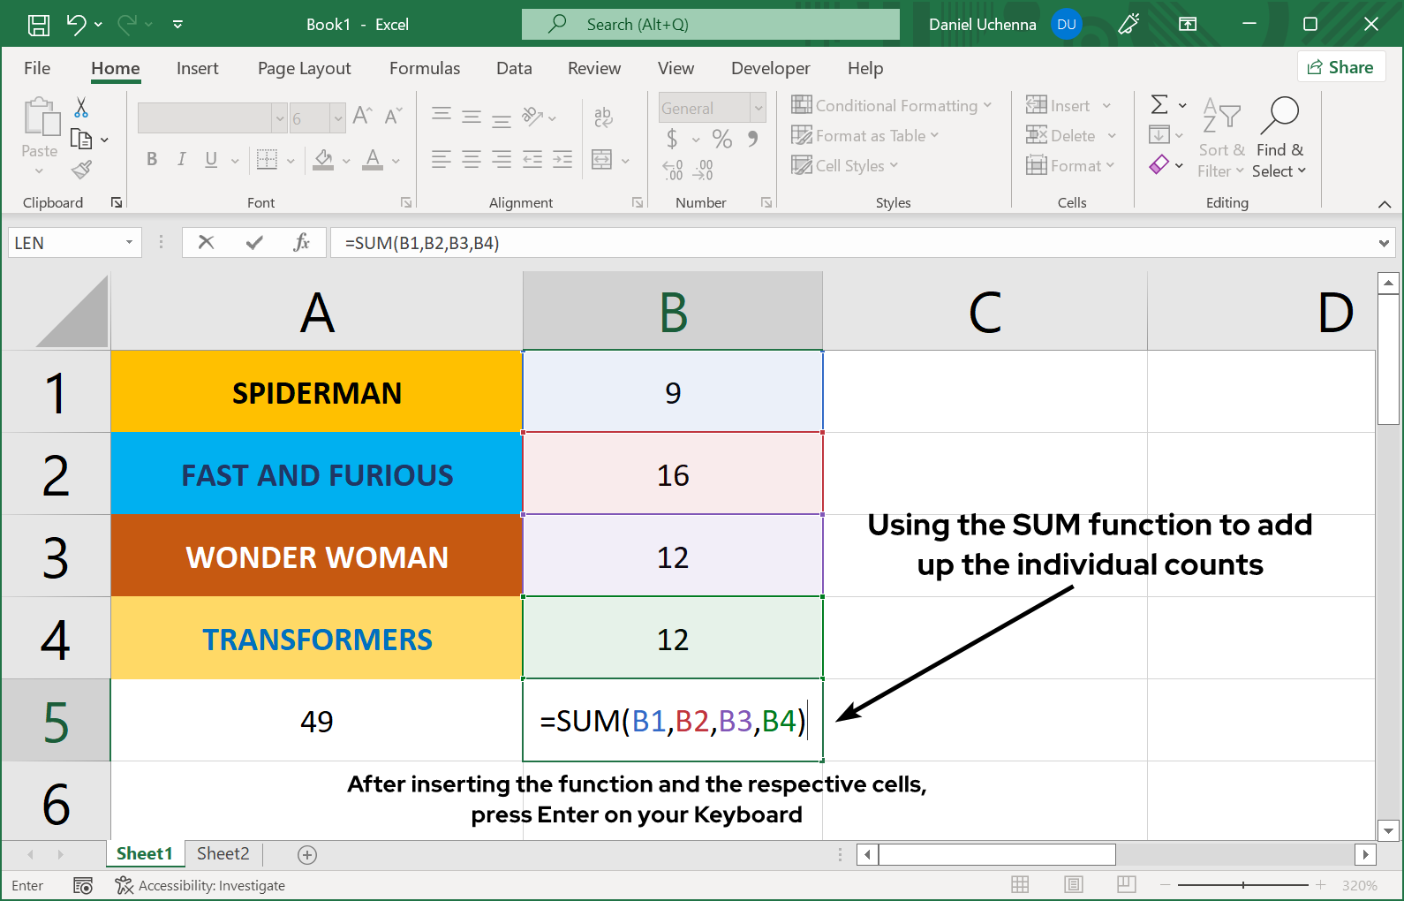This screenshot has height=901, width=1404.
Task: Open the Number Format General dropdown
Action: point(758,108)
